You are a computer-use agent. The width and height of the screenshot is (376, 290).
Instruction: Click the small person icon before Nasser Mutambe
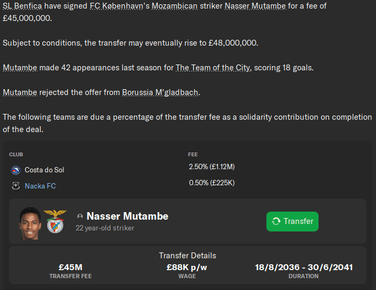tap(80, 216)
